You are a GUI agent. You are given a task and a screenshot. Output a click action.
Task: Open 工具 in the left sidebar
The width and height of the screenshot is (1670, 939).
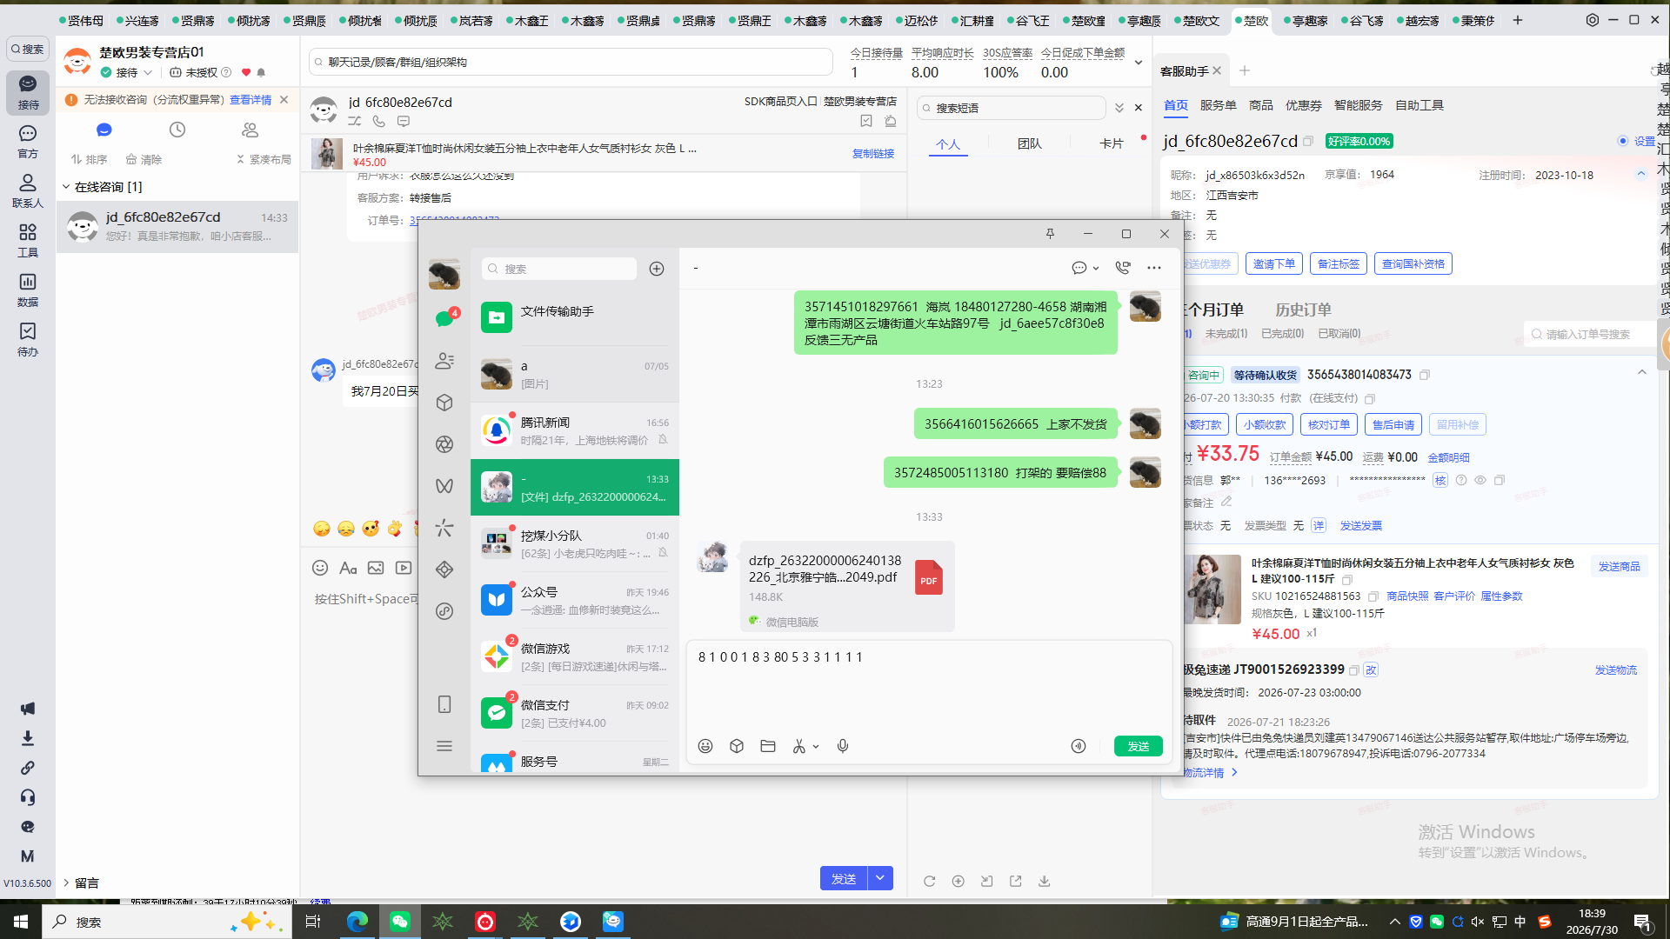click(28, 240)
